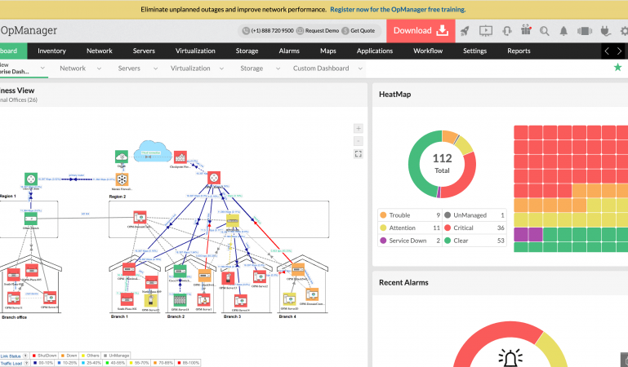628x367 pixels.
Task: Click the search magnifier icon
Action: (545, 31)
